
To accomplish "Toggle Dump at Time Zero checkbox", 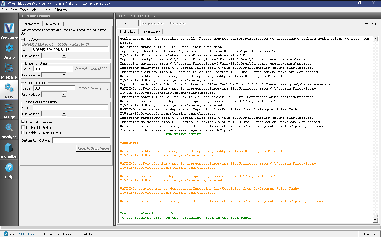I will point(23,122).
